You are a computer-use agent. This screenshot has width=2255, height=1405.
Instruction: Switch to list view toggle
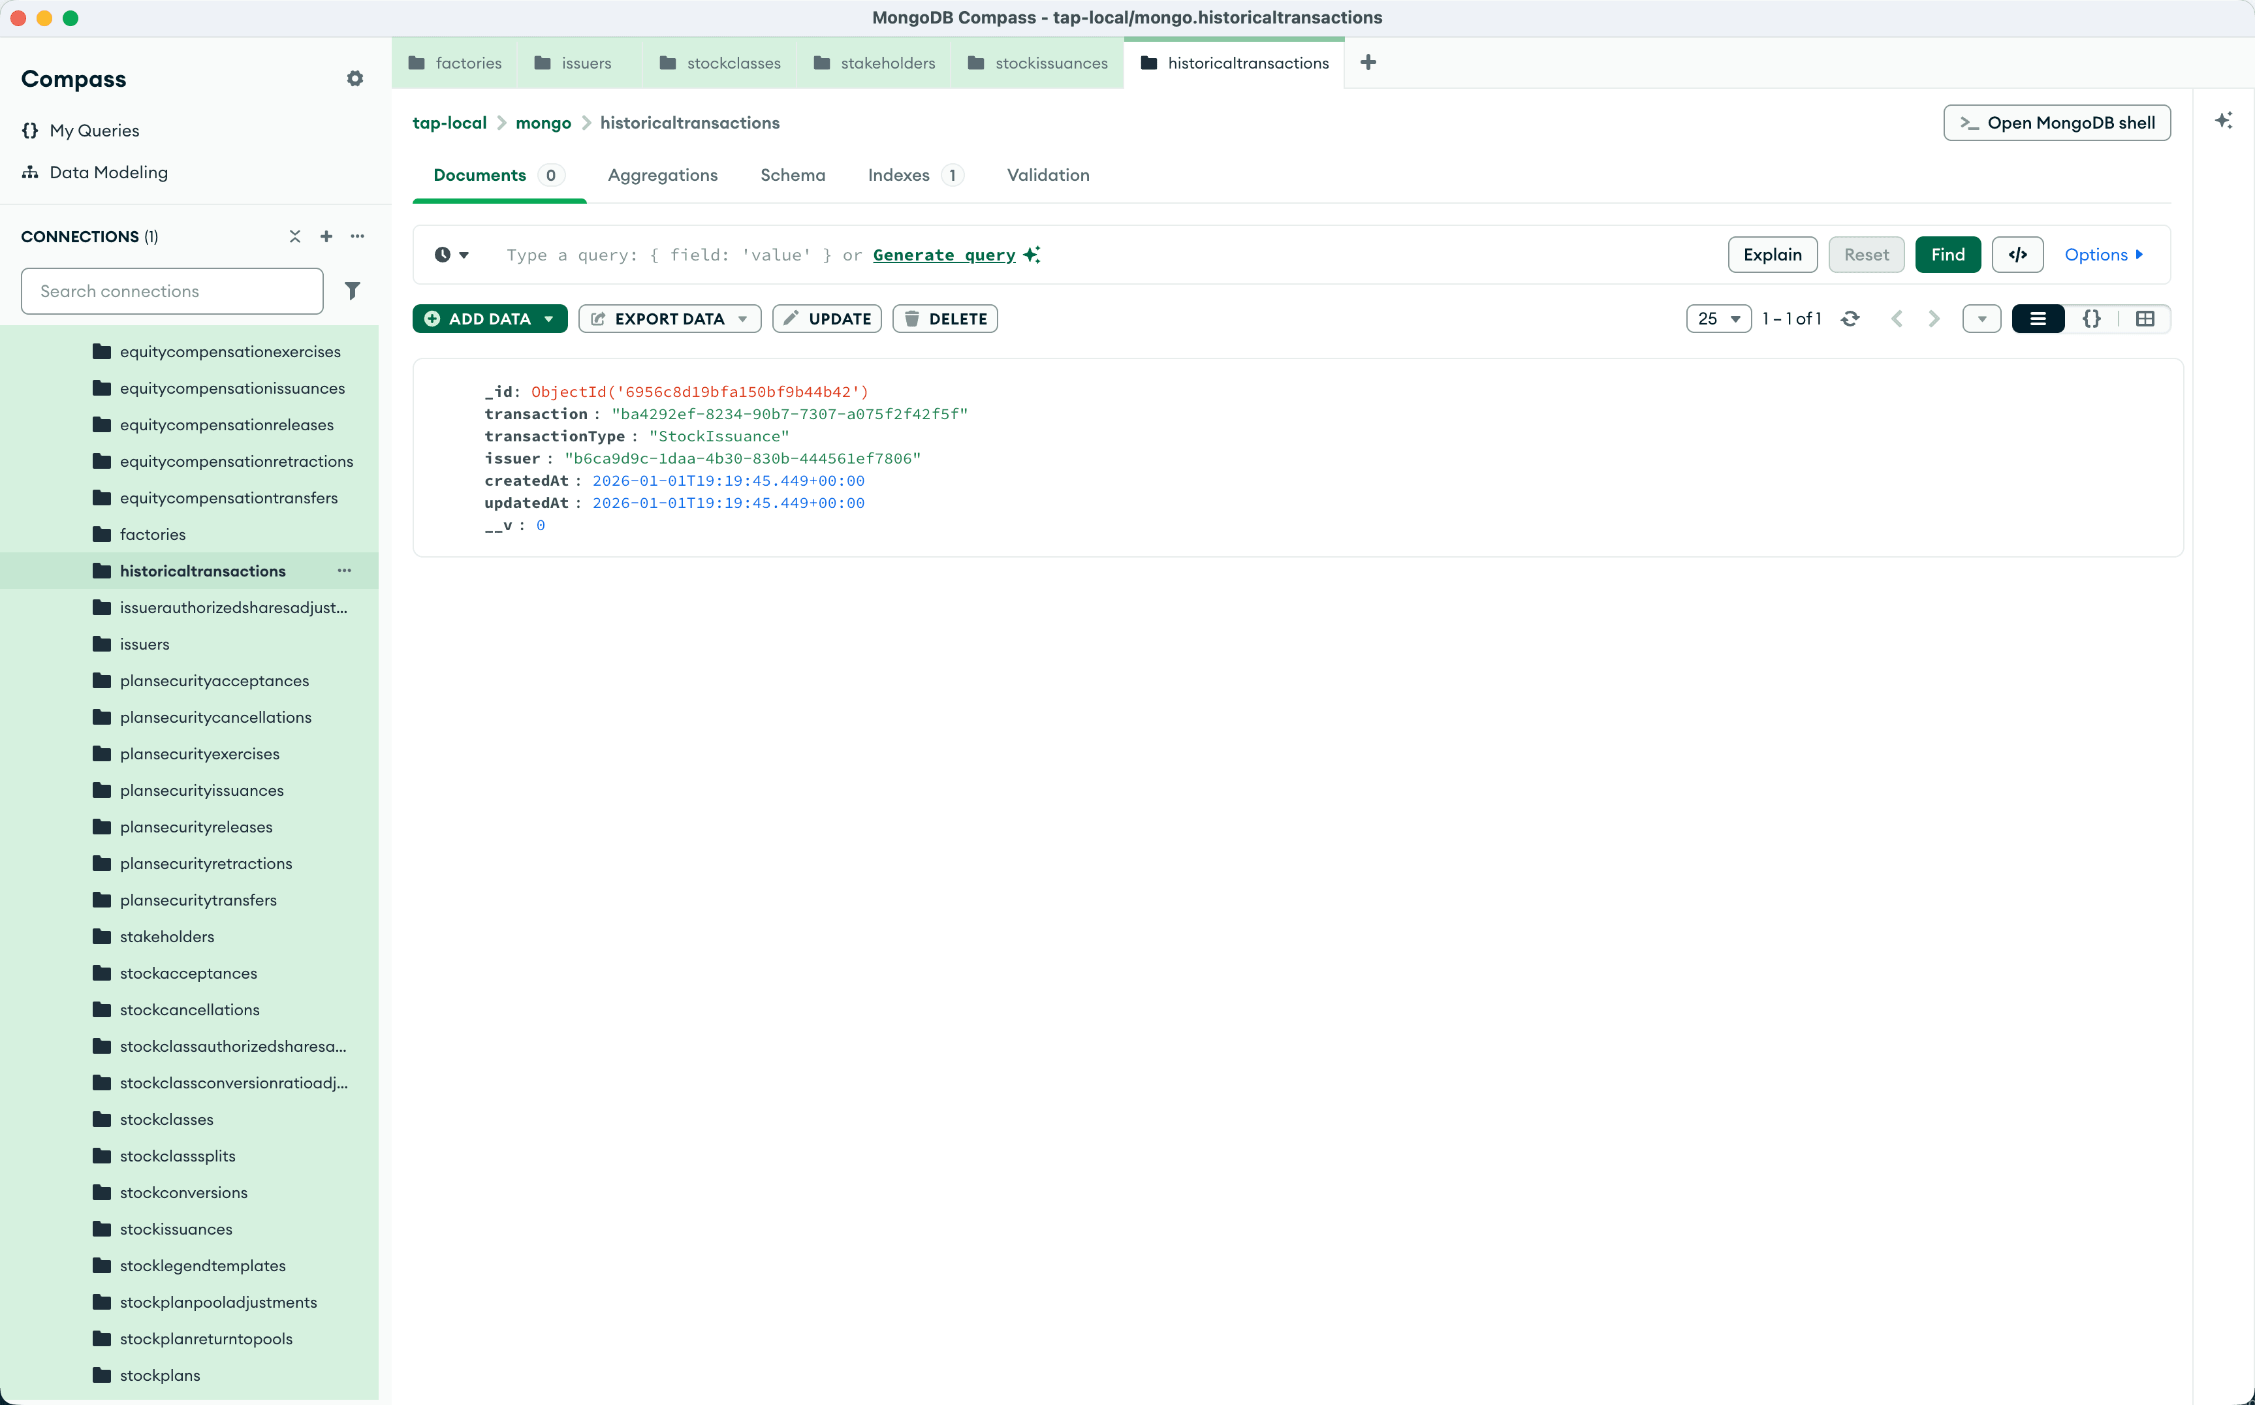tap(2038, 319)
